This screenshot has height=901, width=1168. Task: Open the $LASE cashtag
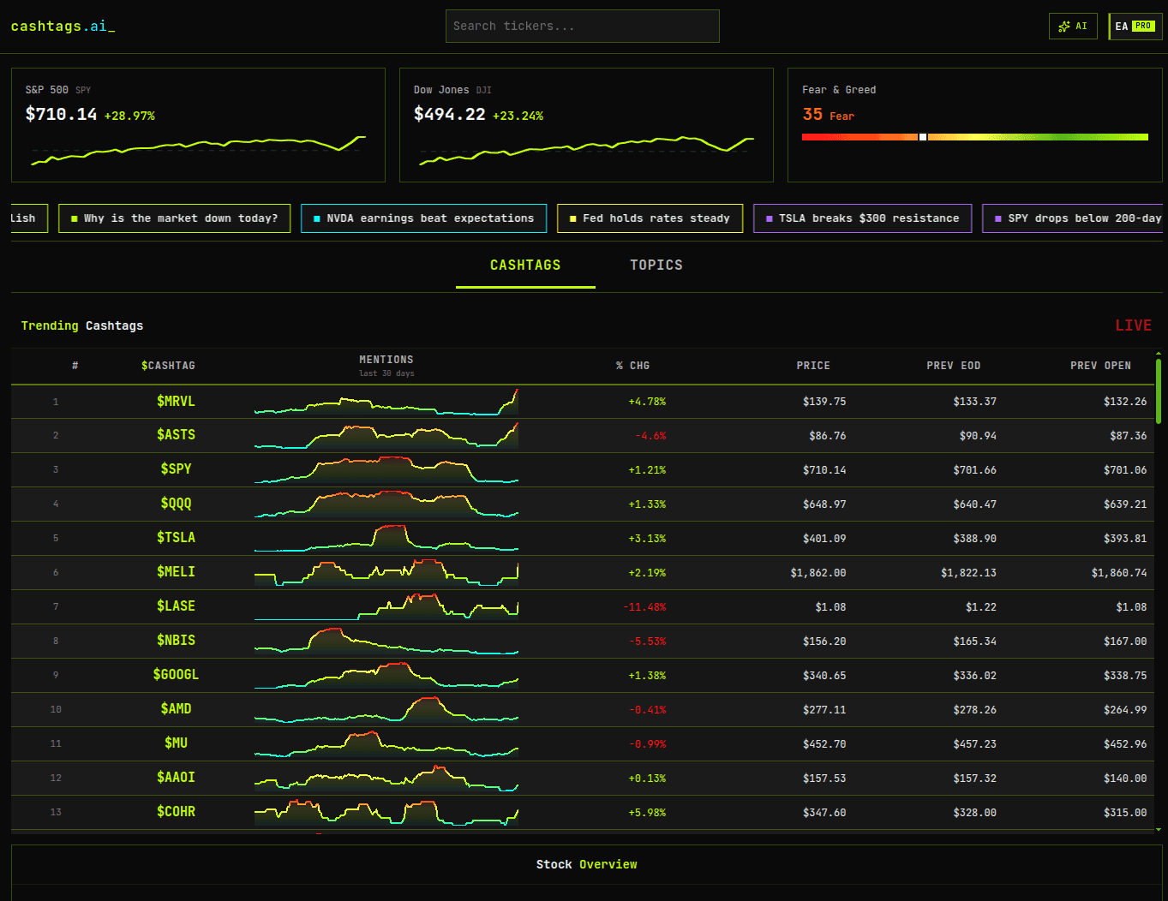(176, 606)
